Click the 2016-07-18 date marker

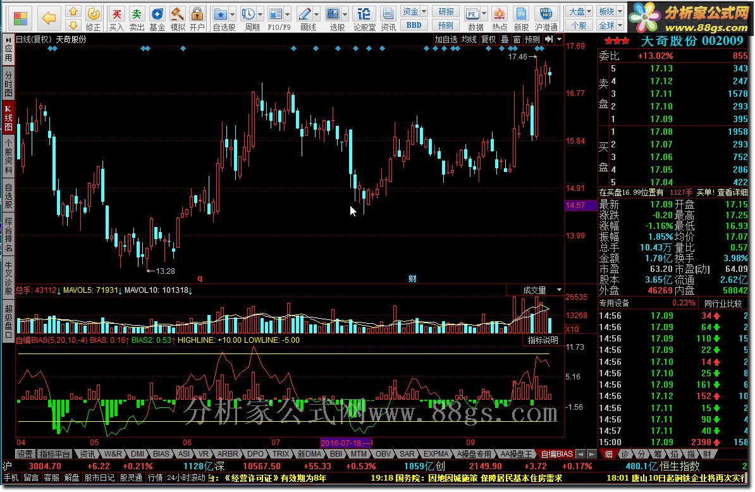(x=346, y=443)
